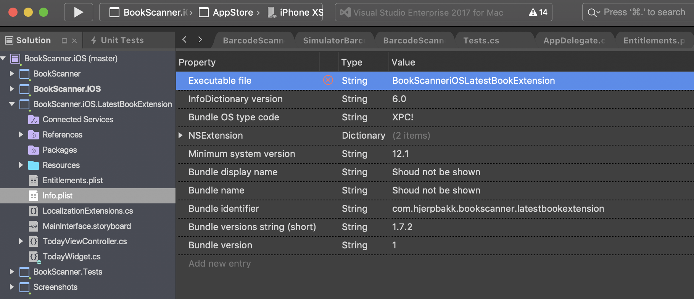This screenshot has width=694, height=299.
Task: Click the InfoDictionary version property
Action: (235, 99)
